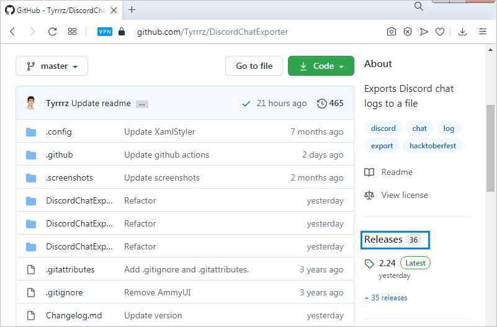497x327 pixels.
Task: Toggle the VPN badge in address bar
Action: click(105, 32)
